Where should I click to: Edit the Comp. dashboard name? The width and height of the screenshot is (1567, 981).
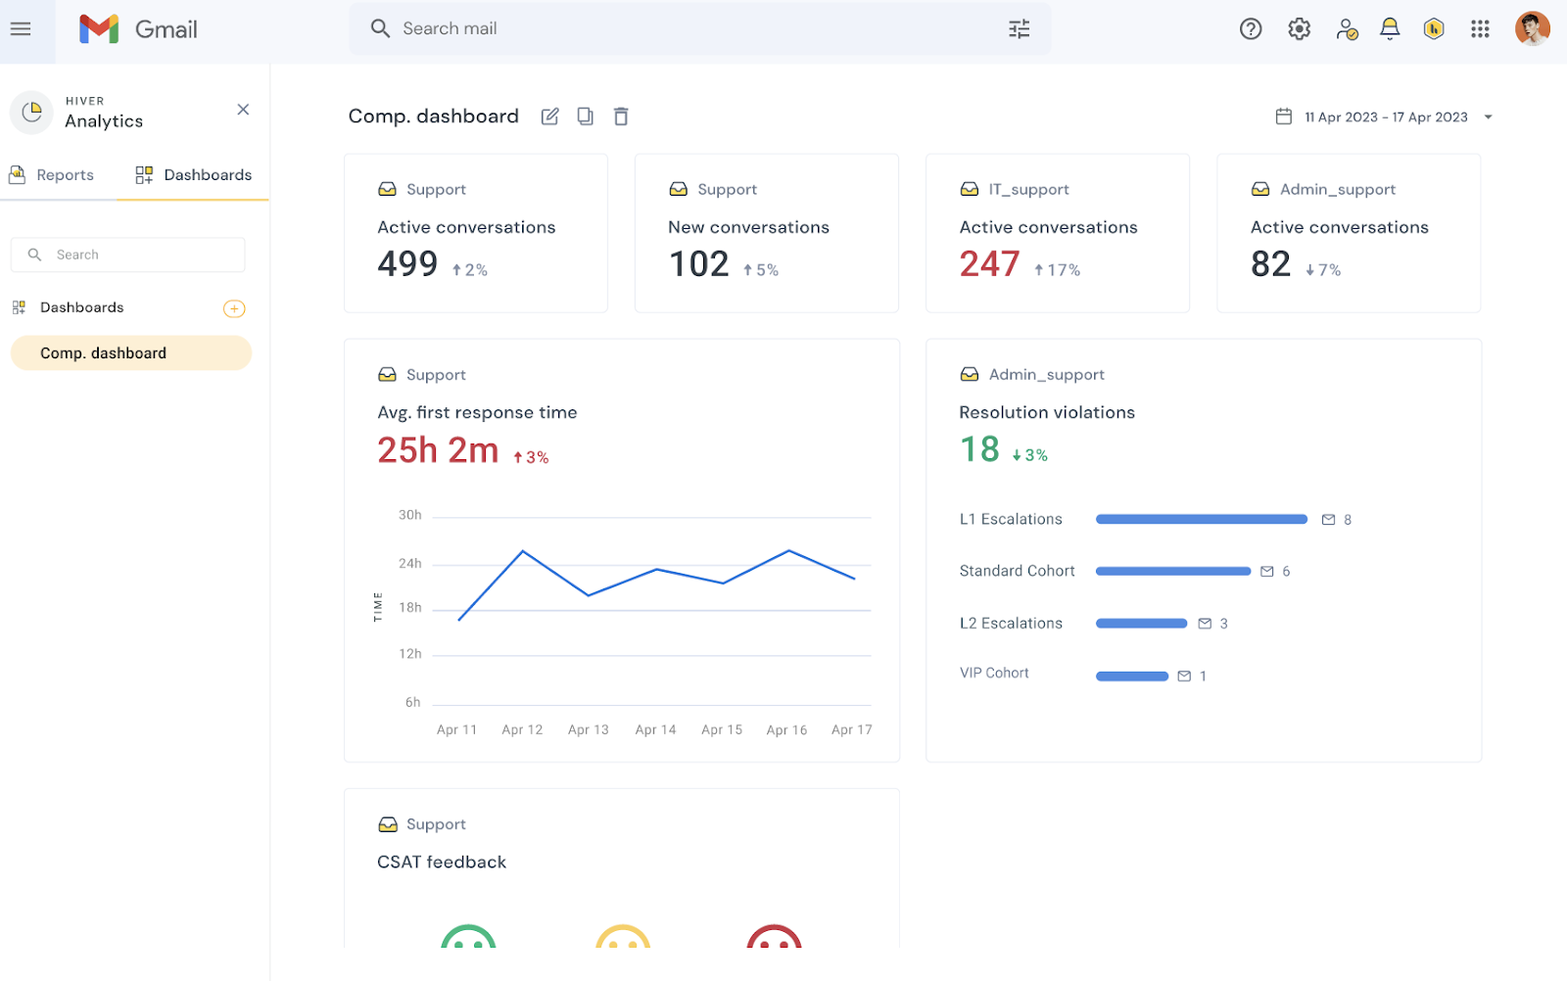click(x=550, y=117)
